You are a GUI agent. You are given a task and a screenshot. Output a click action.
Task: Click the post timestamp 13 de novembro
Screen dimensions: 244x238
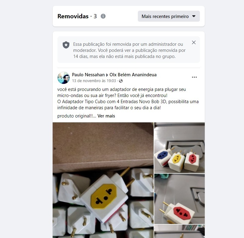[x=94, y=81]
